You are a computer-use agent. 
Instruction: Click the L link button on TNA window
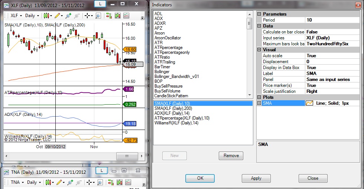tap(101, 171)
